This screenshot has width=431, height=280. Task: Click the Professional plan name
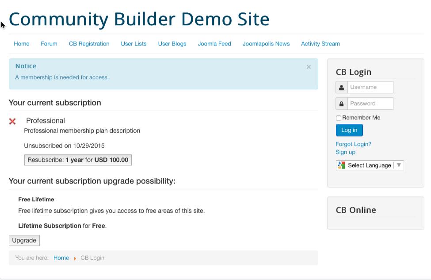[46, 121]
